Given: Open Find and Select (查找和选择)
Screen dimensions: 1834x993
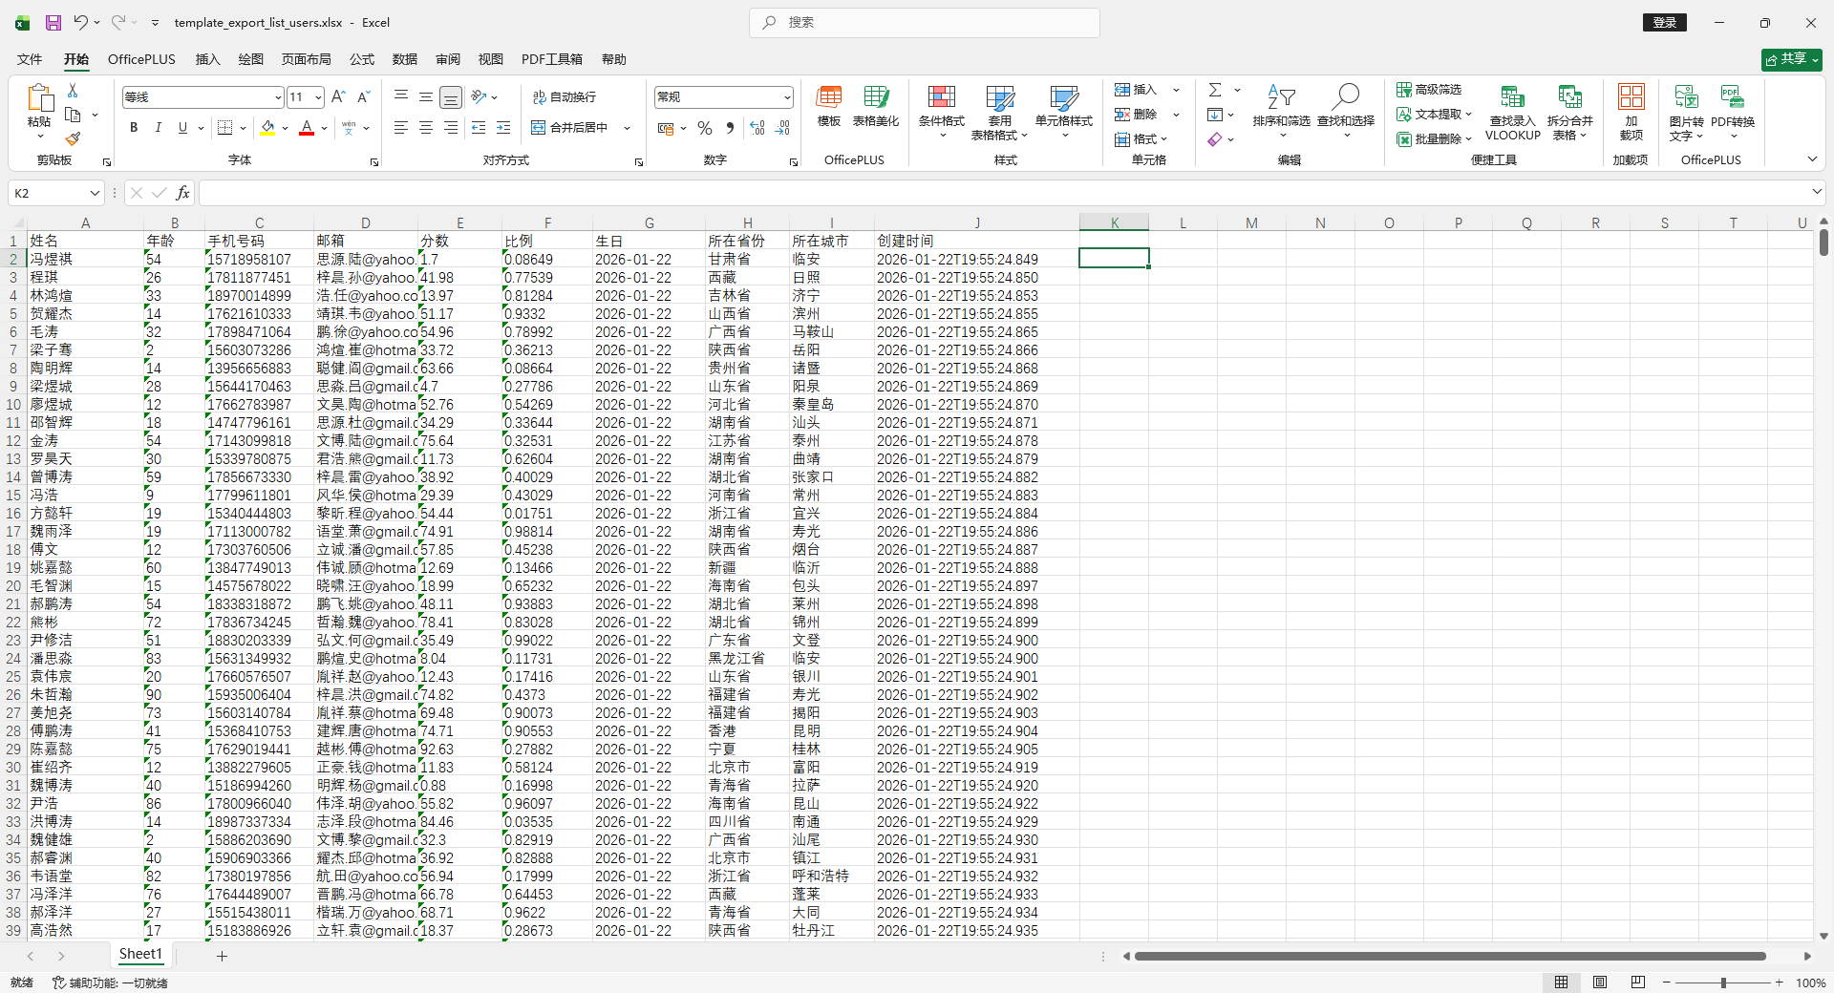Looking at the screenshot, I should [1345, 110].
